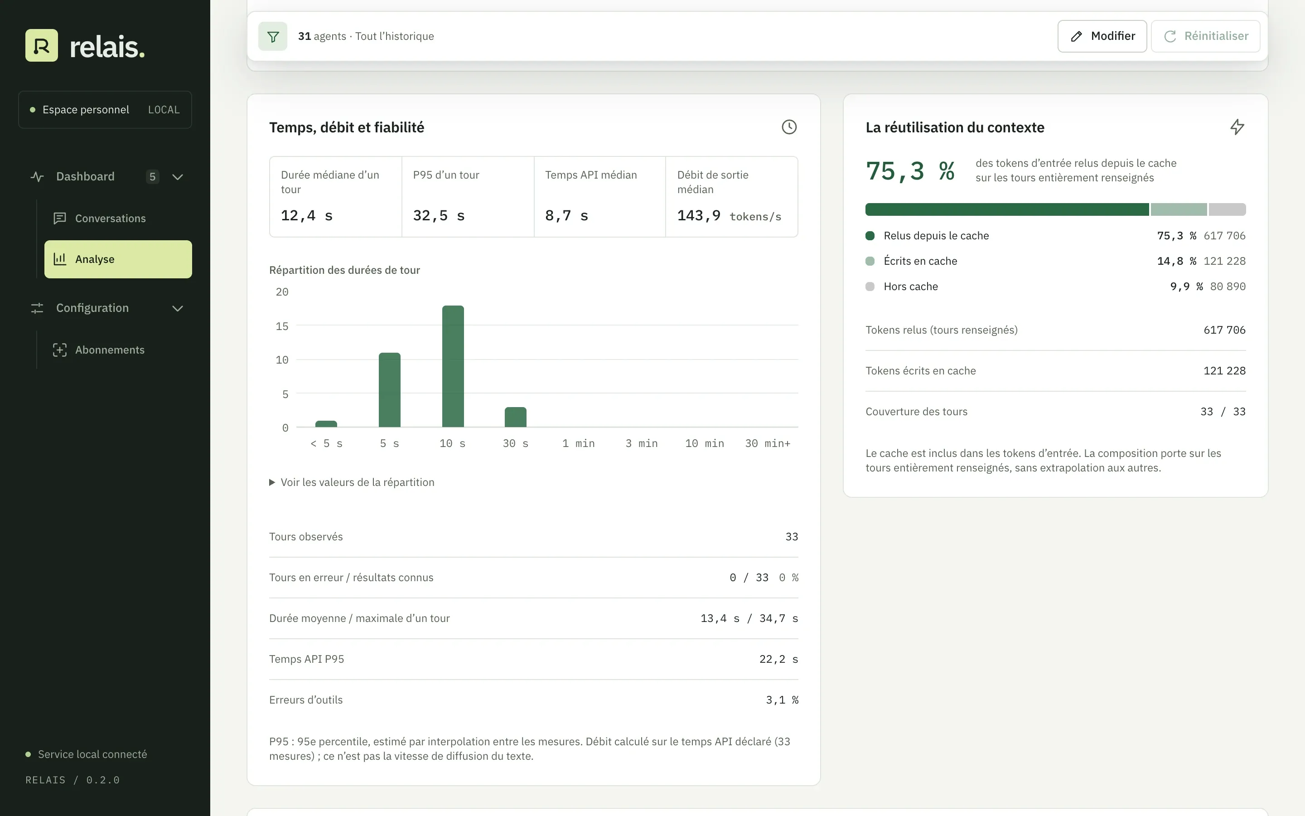Click the Couverture des tours row
The width and height of the screenshot is (1305, 816).
pos(1055,411)
